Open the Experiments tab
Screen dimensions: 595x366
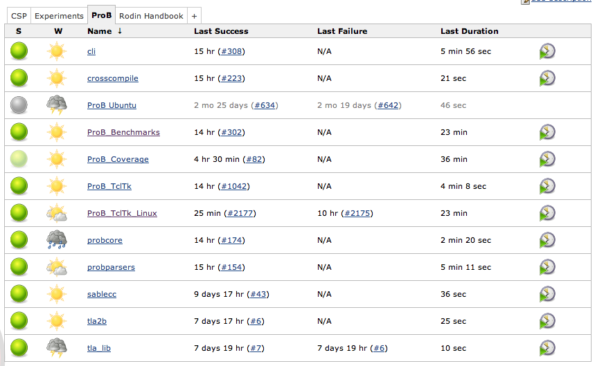(x=59, y=15)
